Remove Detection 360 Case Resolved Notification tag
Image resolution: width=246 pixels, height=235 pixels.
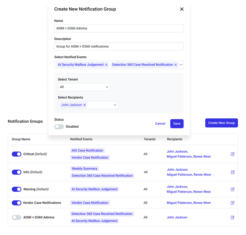[x=176, y=65]
